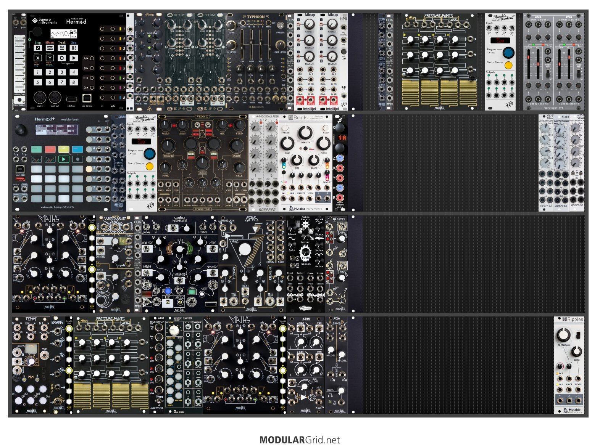Click Start/Stop on Pamela's Workout beside Hermod+

tap(149, 166)
